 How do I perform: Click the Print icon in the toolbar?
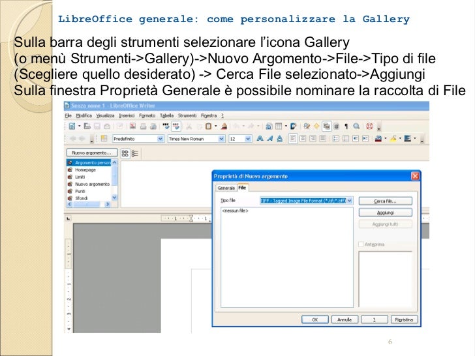pos(144,126)
